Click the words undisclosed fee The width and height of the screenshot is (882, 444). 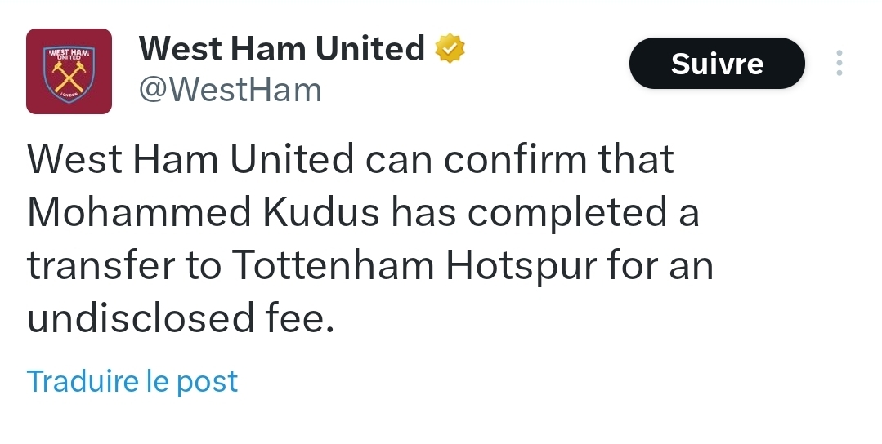point(181,319)
